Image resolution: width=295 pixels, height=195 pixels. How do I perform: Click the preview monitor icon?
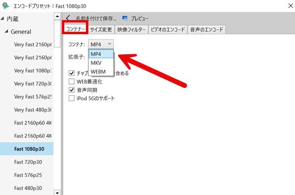(125, 18)
